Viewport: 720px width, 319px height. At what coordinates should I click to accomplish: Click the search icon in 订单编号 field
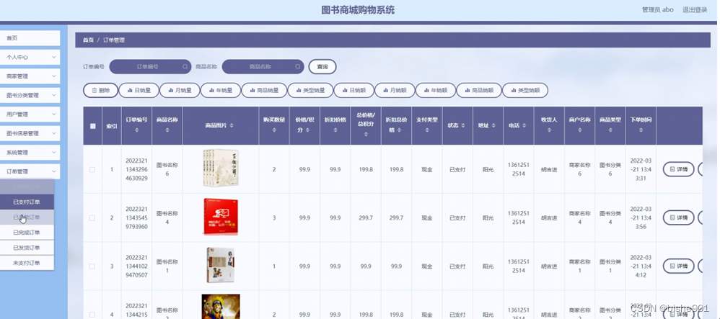(185, 66)
